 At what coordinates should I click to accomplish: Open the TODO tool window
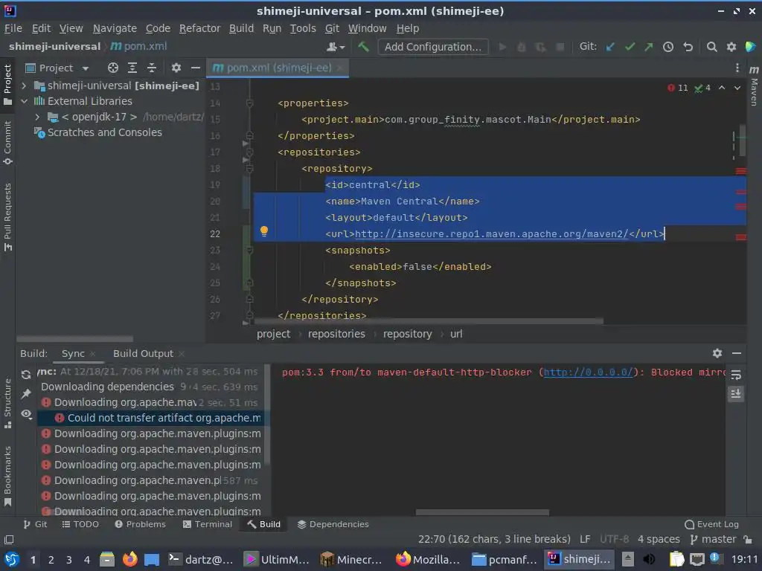click(x=80, y=524)
